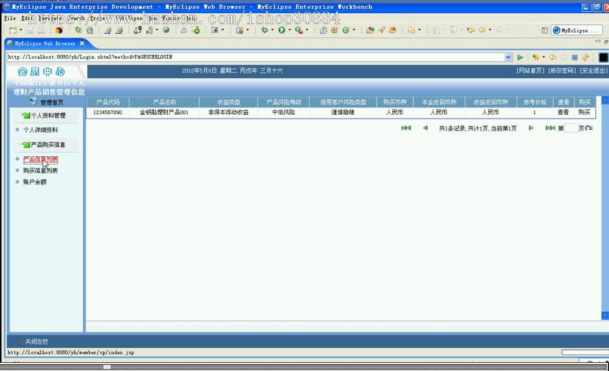
Task: Open 个人详细资料 in the sidebar
Action: coord(41,130)
